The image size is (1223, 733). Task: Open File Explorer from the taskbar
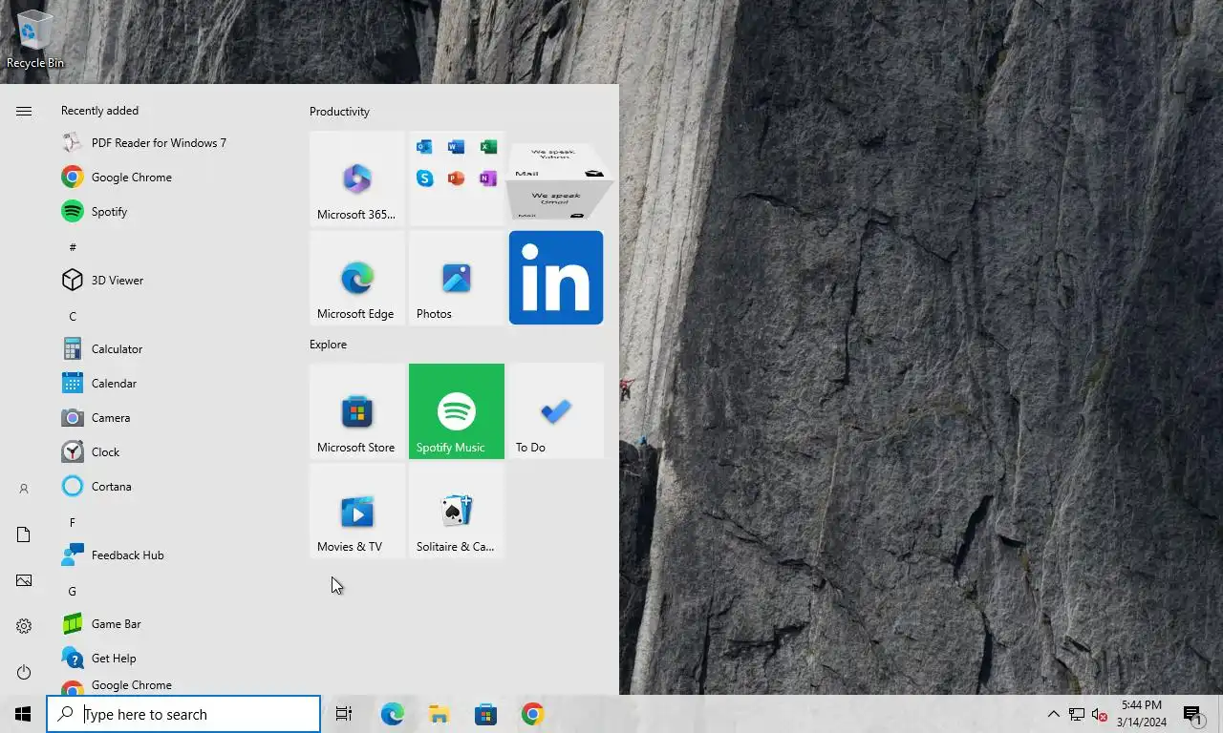pyautogui.click(x=439, y=714)
